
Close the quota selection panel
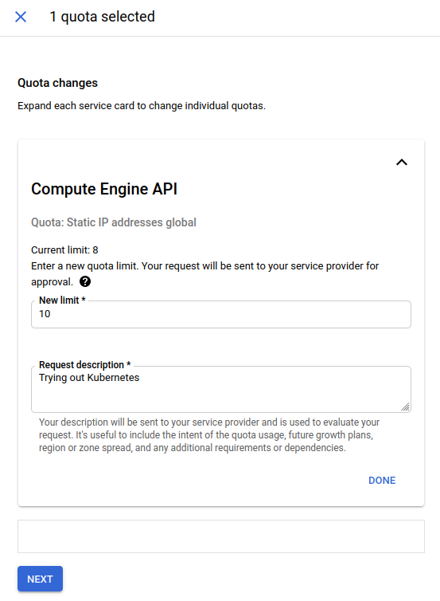(21, 17)
